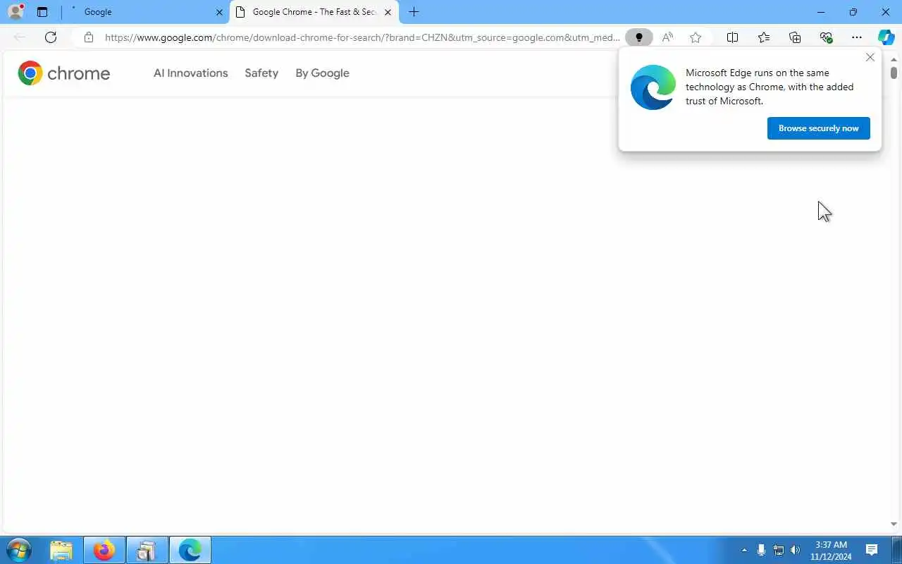The width and height of the screenshot is (902, 564).
Task: Refresh the current page
Action: pyautogui.click(x=51, y=37)
